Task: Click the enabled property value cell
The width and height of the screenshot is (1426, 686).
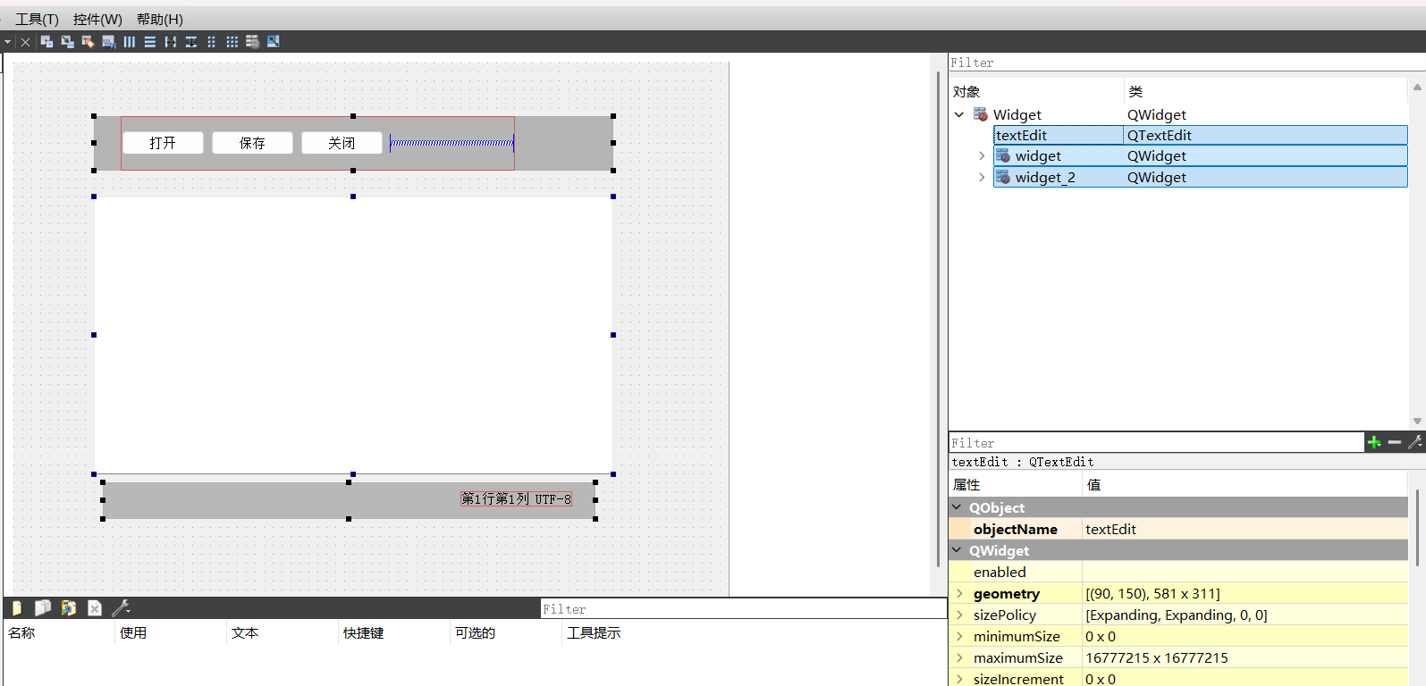Action: click(1245, 572)
